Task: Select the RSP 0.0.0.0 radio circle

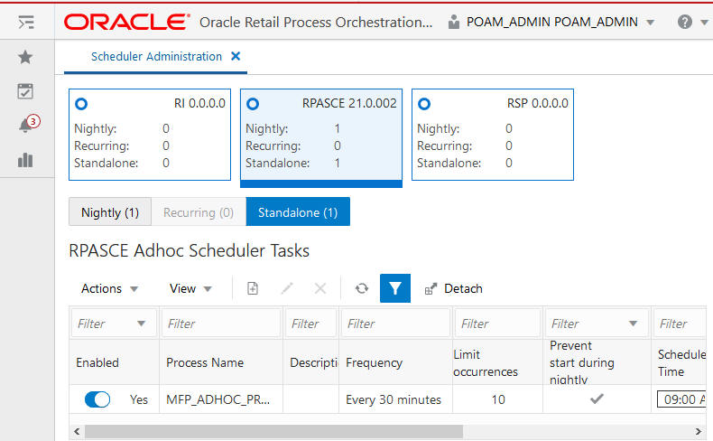Action: click(424, 104)
